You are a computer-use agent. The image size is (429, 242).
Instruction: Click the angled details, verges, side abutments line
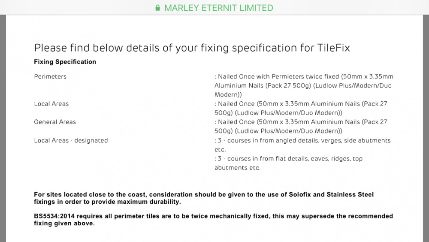coord(302,145)
